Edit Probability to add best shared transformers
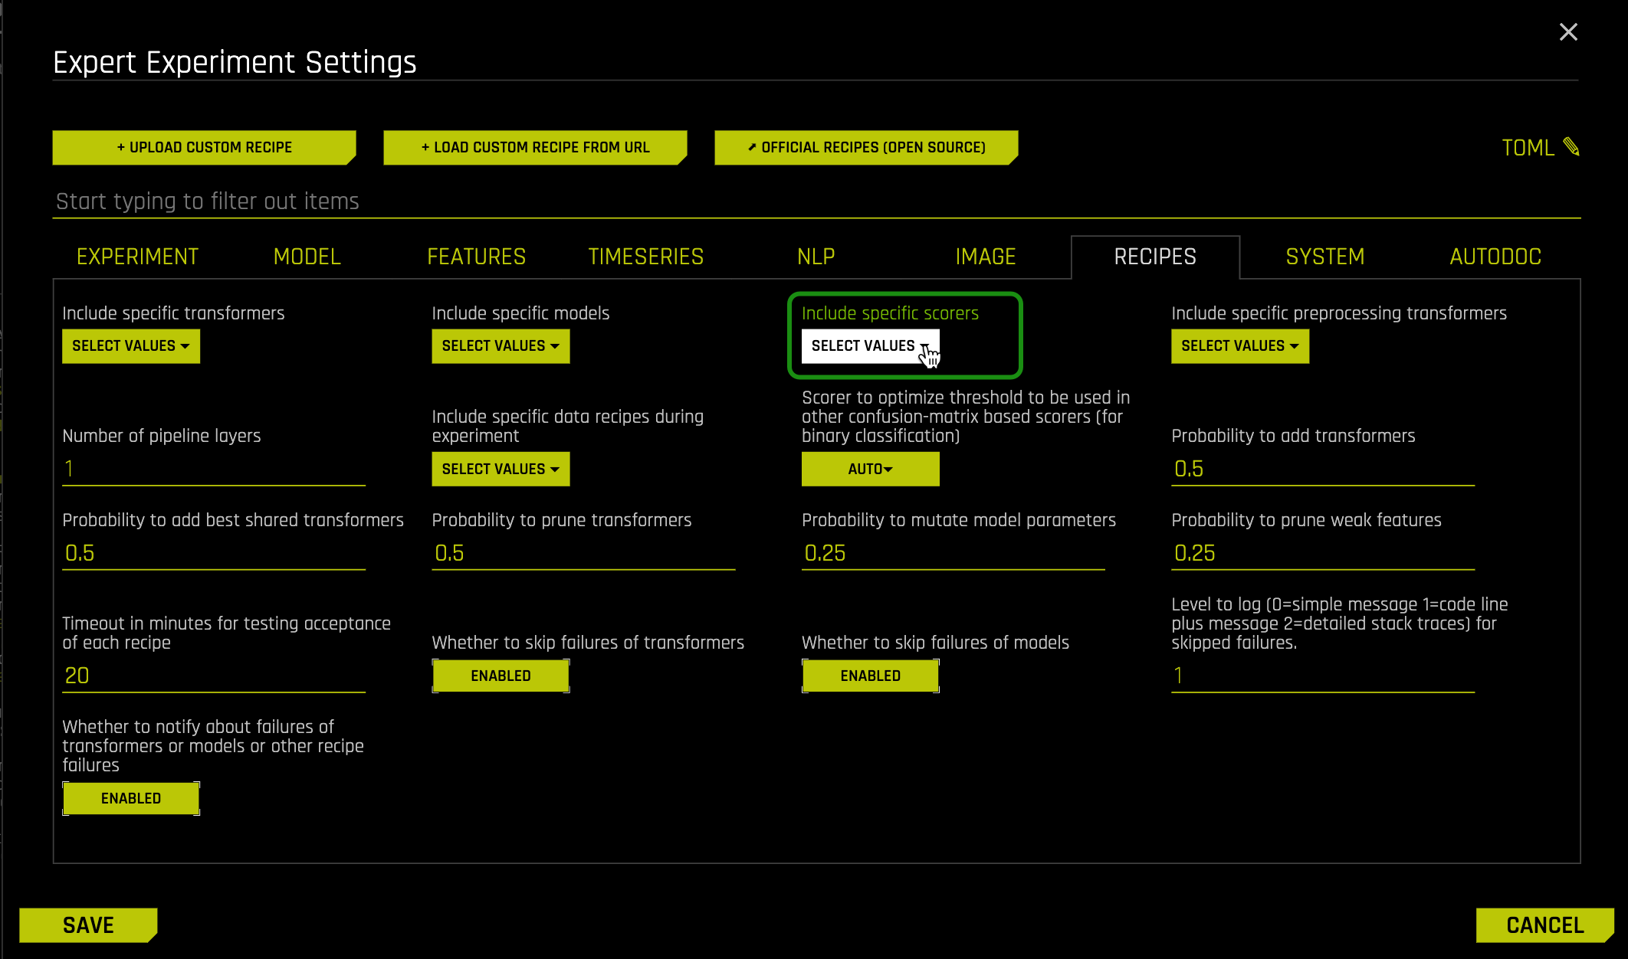Screen dimensions: 1628x959 214,553
